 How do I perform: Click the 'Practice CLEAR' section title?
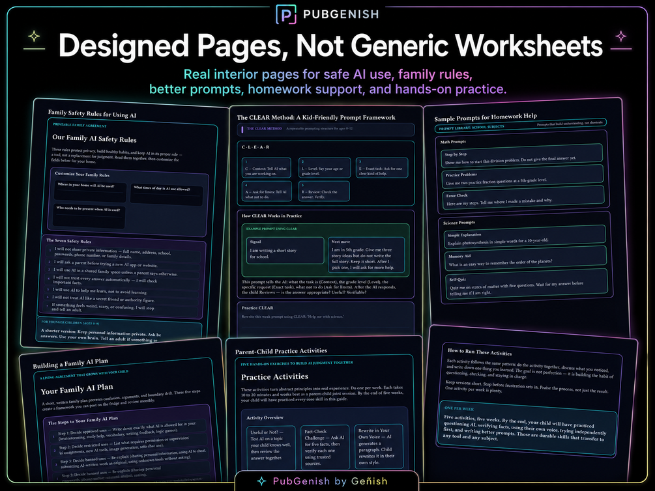pos(257,308)
